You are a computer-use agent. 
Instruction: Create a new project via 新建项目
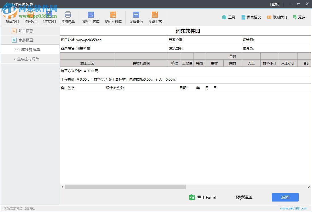tap(12, 17)
